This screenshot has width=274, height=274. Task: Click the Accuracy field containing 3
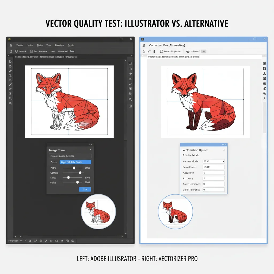pos(214,178)
